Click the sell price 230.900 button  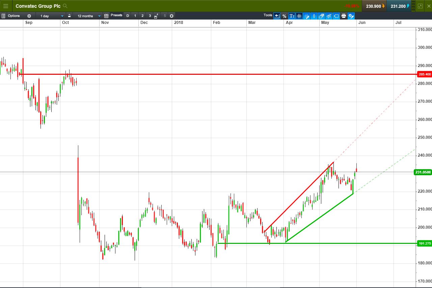pyautogui.click(x=374, y=6)
